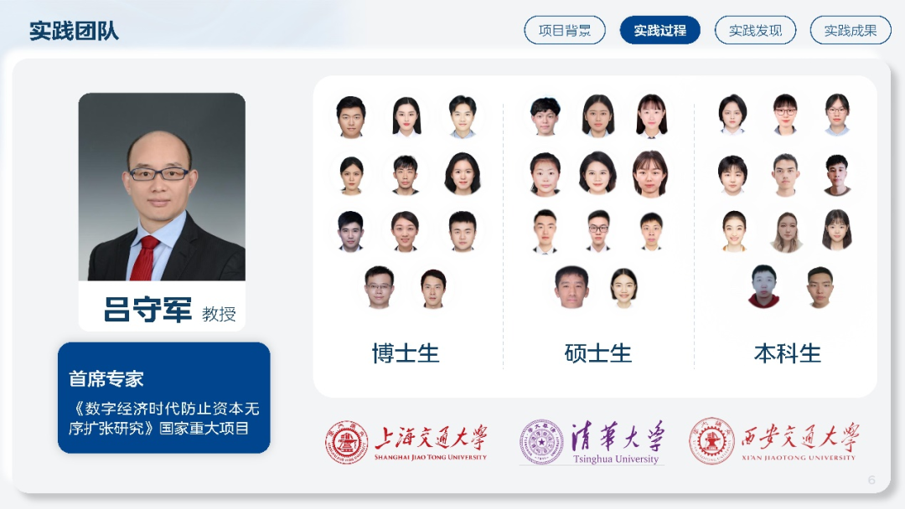Click the 实践团队 slide title

point(74,30)
